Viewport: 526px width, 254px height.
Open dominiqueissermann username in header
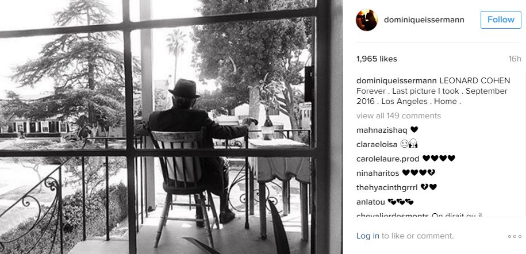(424, 20)
